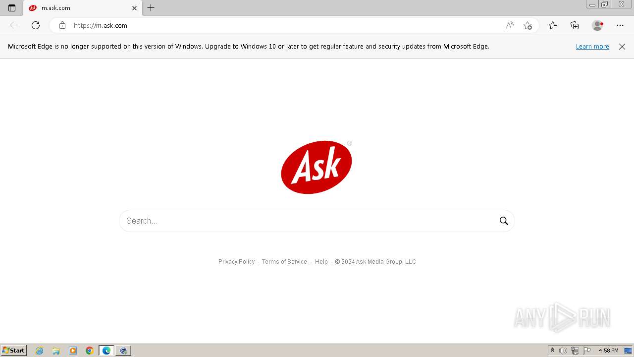Open the Windows Start menu

point(14,351)
